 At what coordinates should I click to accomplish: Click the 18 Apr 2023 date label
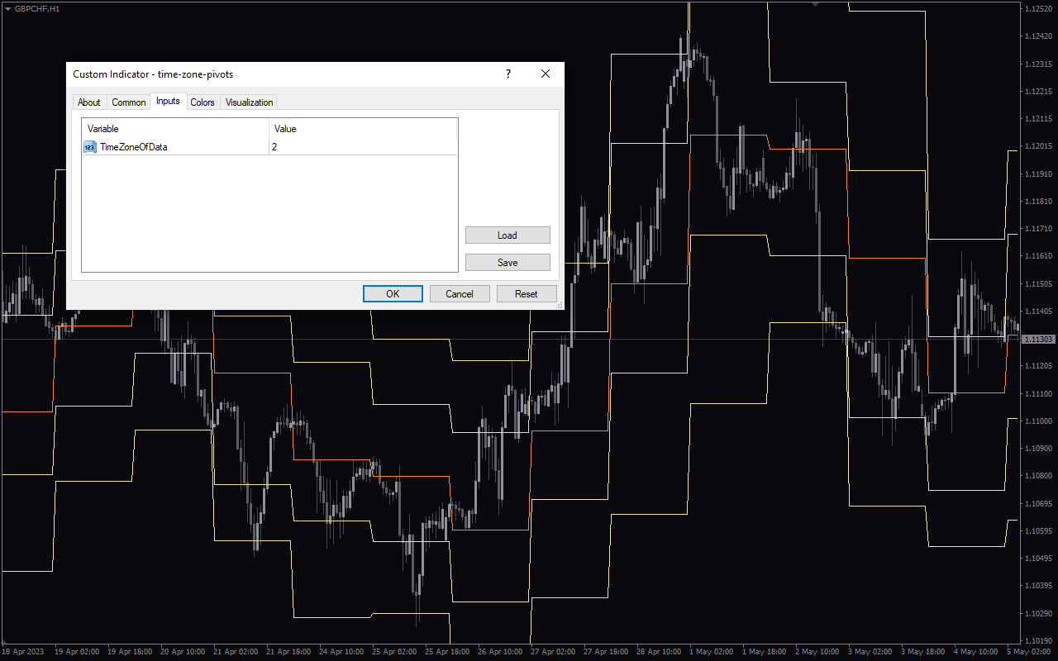[x=21, y=652]
